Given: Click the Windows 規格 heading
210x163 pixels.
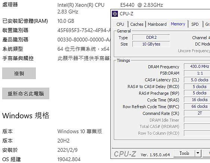Looking at the screenshot, I should click(26, 116).
